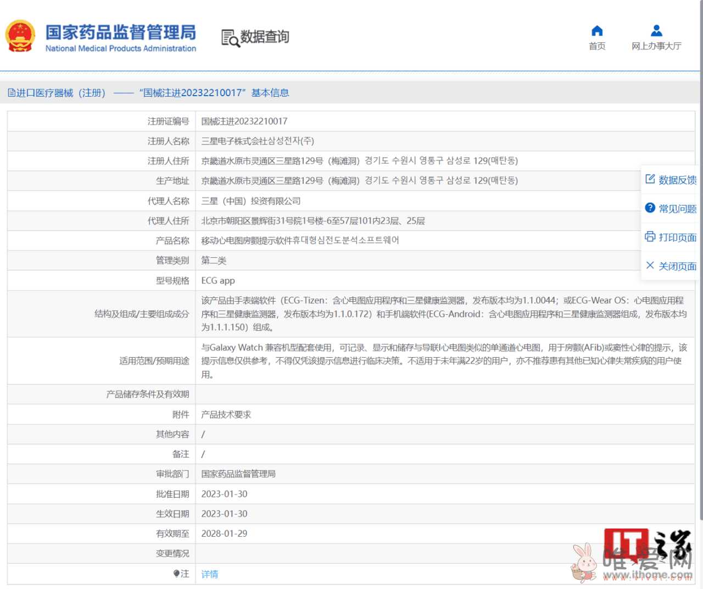Open 常见问题 FAQ link
This screenshot has height=589, width=703.
coord(678,208)
